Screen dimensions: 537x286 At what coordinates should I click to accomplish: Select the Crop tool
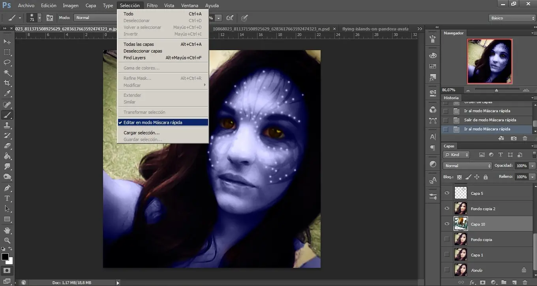click(7, 83)
